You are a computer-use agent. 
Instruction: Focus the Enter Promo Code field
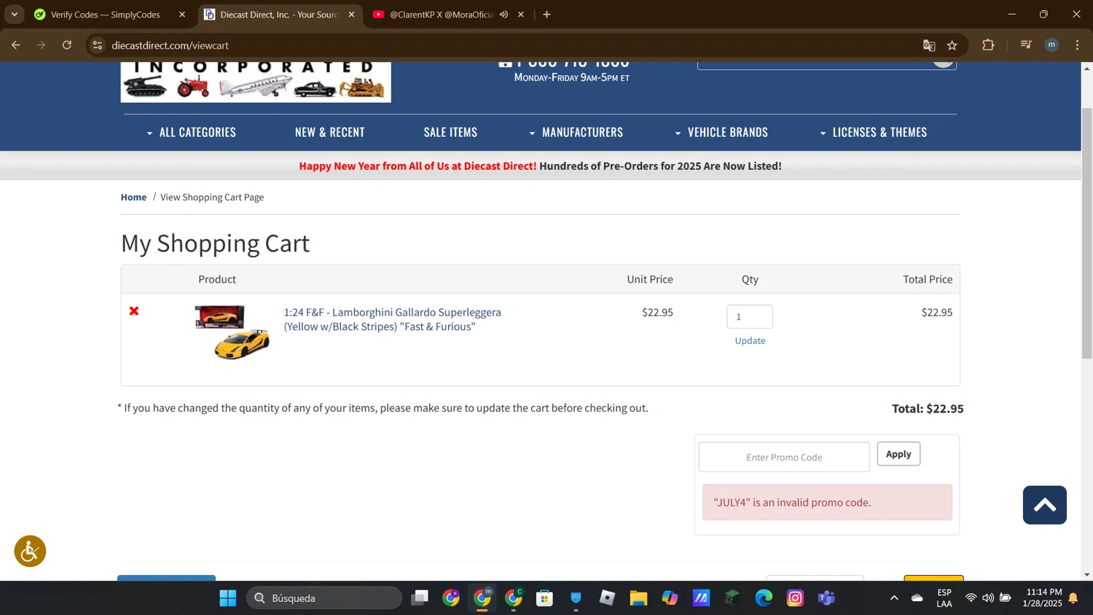pyautogui.click(x=784, y=457)
